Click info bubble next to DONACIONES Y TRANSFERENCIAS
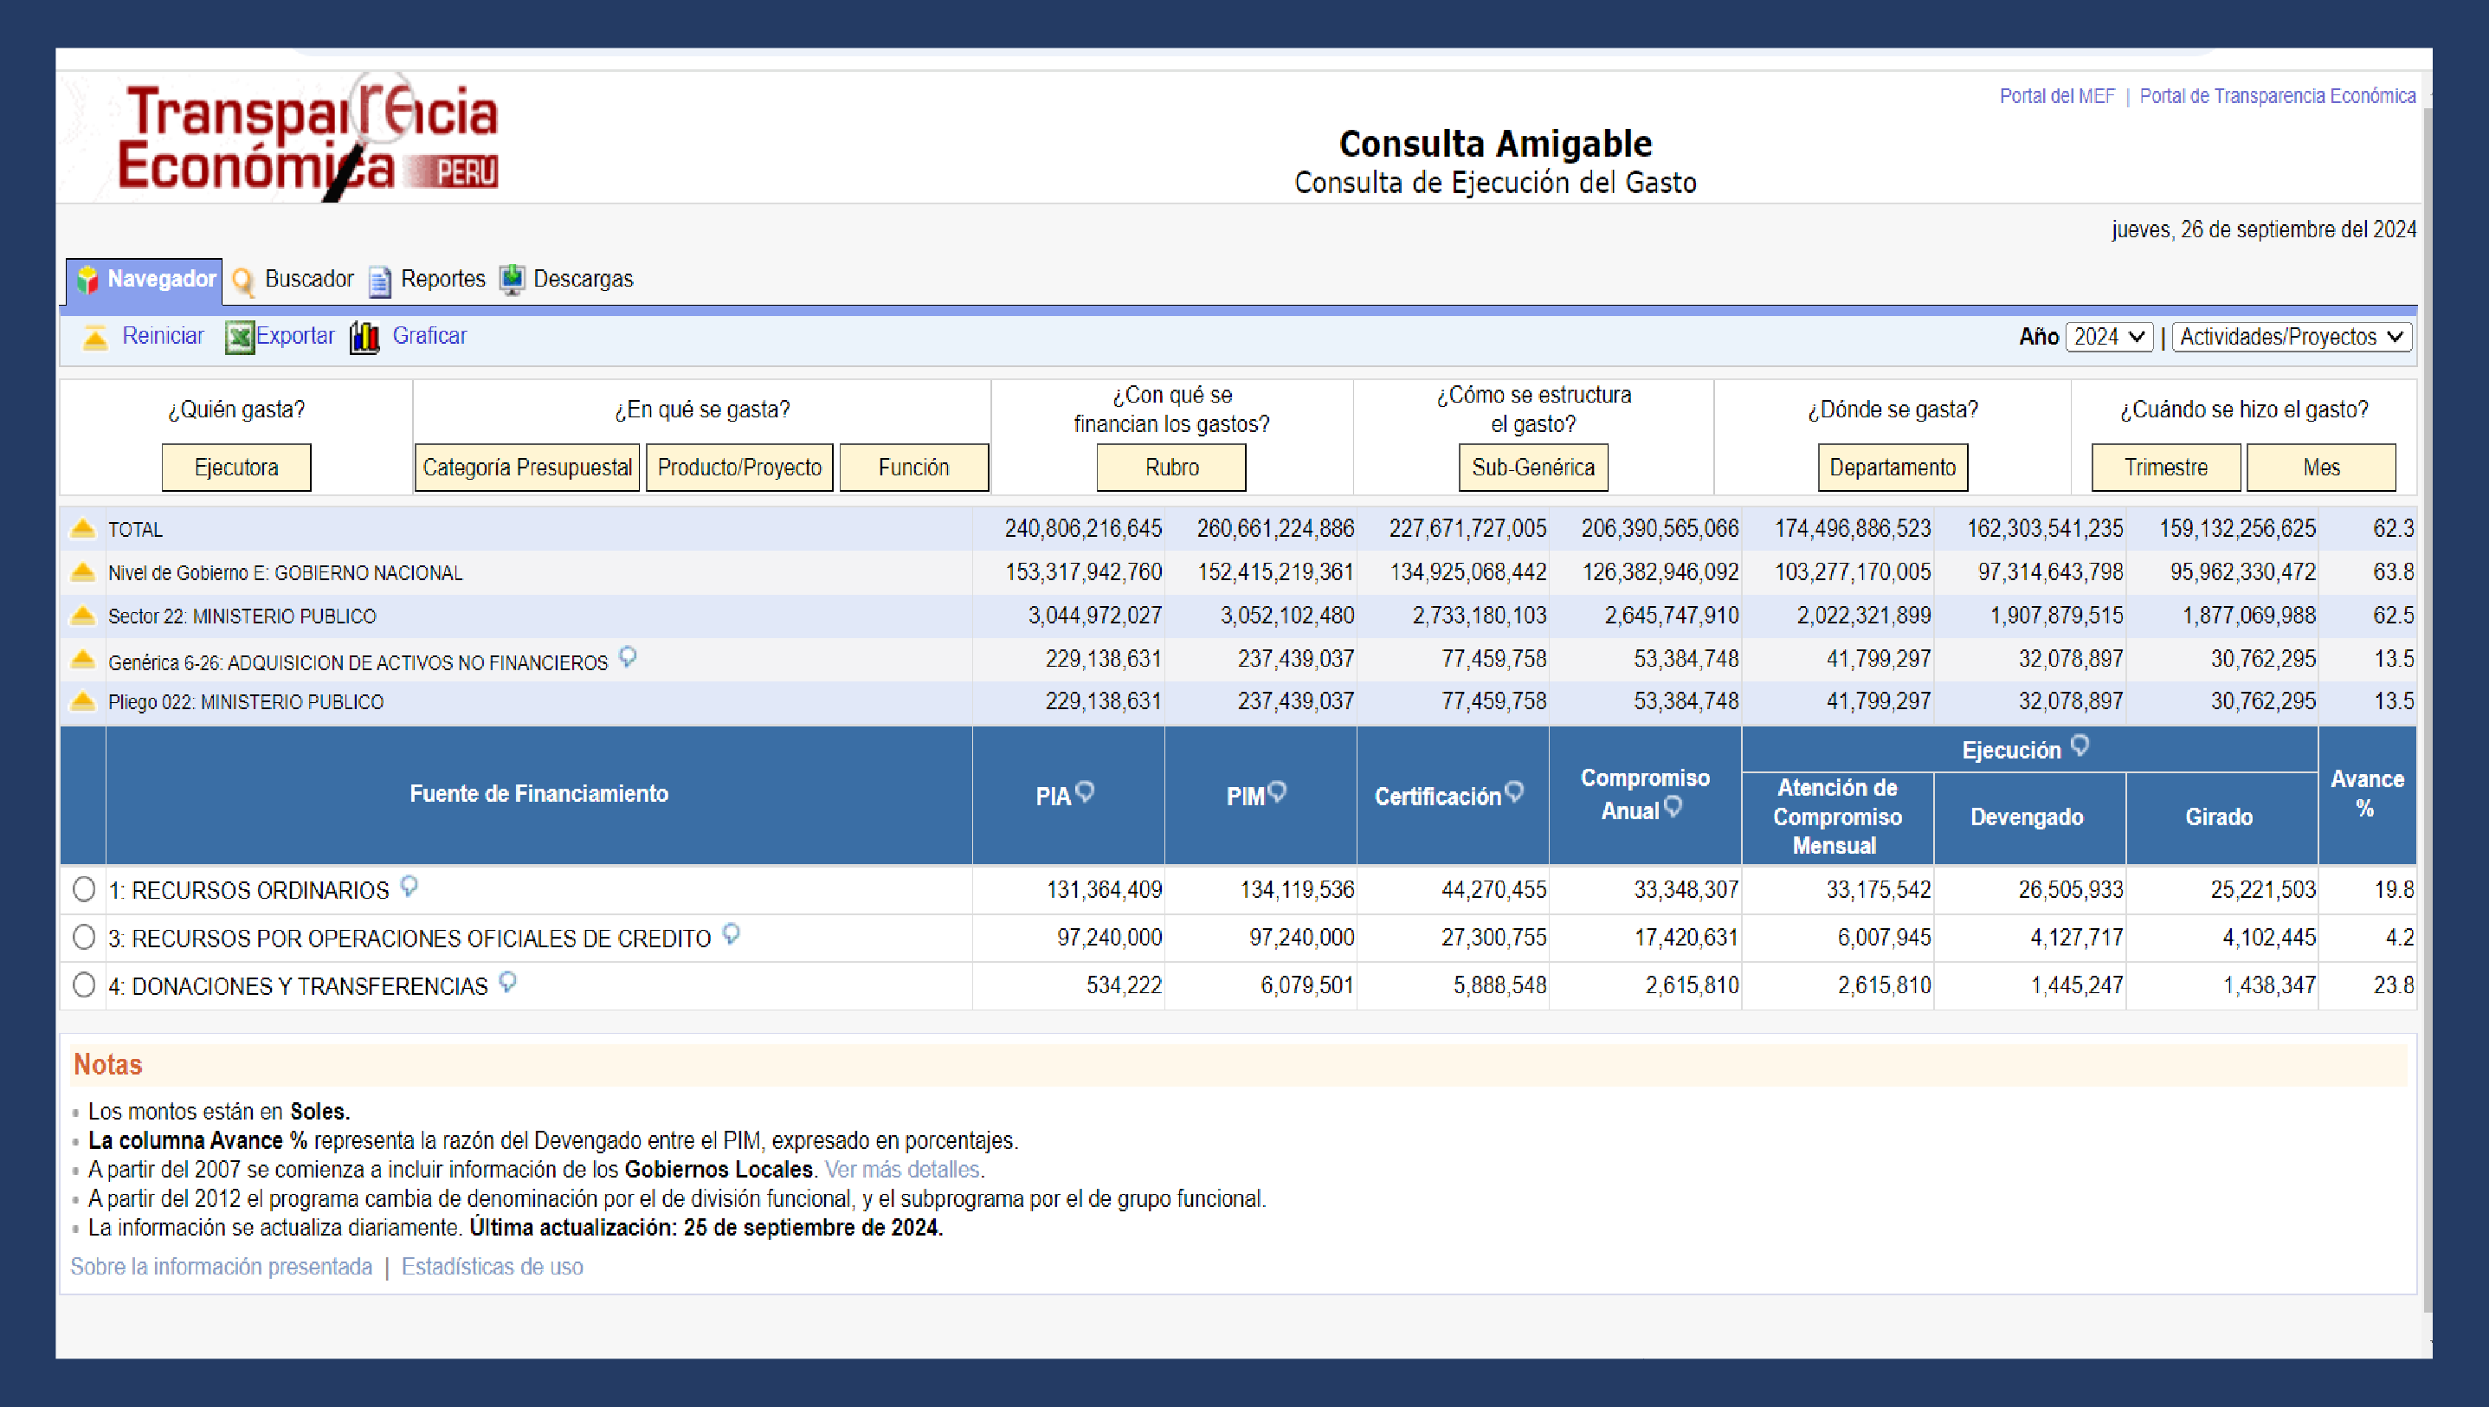The width and height of the screenshot is (2489, 1407). coord(508,982)
